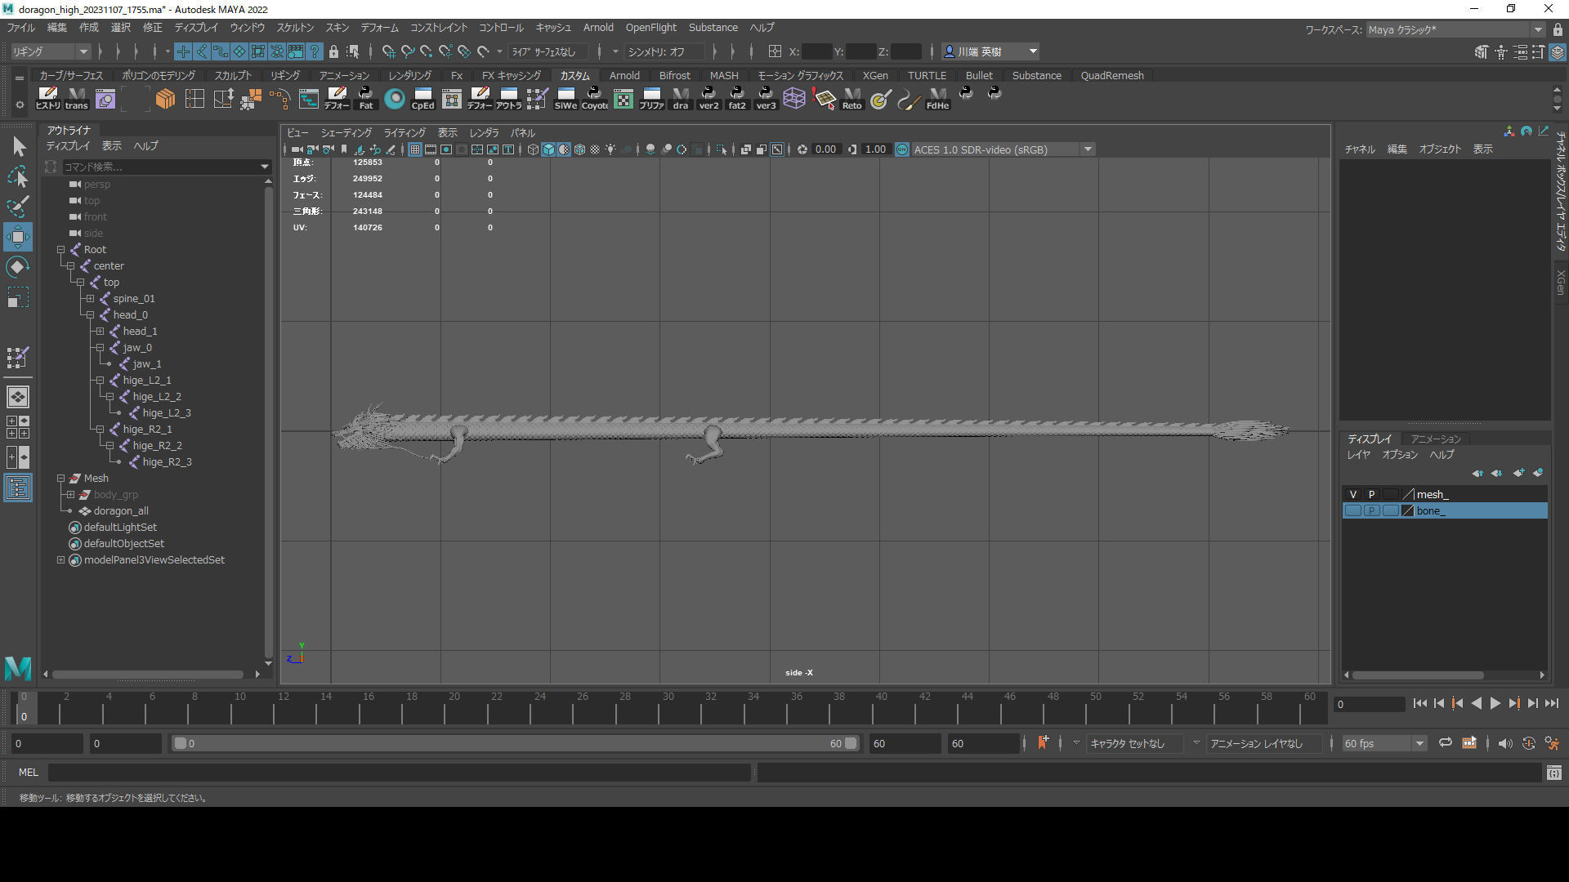Expand the body_grp node
The width and height of the screenshot is (1569, 882).
[x=70, y=495]
